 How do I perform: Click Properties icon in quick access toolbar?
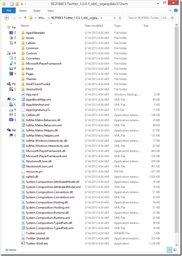click(12, 4)
